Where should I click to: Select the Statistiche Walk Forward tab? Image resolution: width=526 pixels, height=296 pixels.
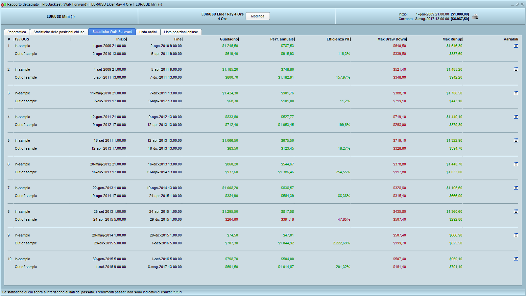112,32
